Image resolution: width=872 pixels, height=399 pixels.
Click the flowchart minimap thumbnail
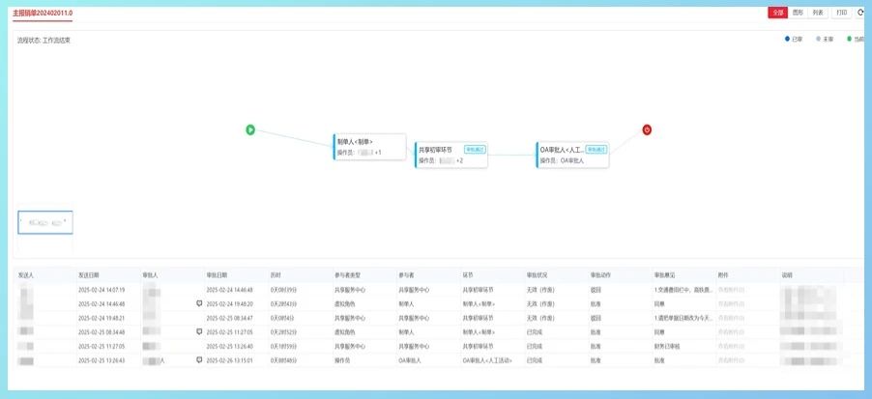coord(45,222)
